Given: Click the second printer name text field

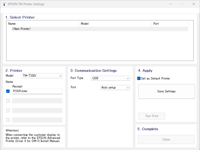Looking at the screenshot, I should click(x=37, y=101).
